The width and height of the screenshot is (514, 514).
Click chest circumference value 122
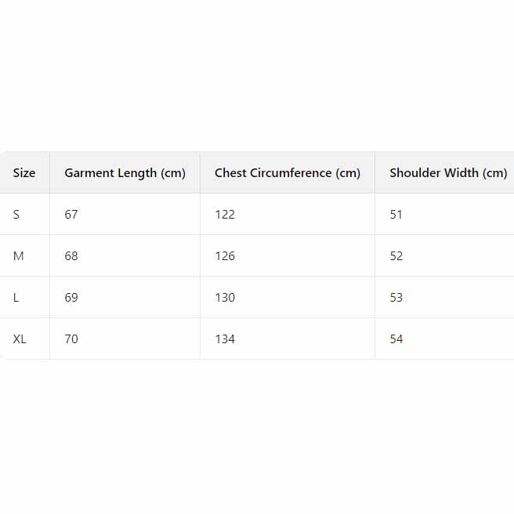pos(225,215)
